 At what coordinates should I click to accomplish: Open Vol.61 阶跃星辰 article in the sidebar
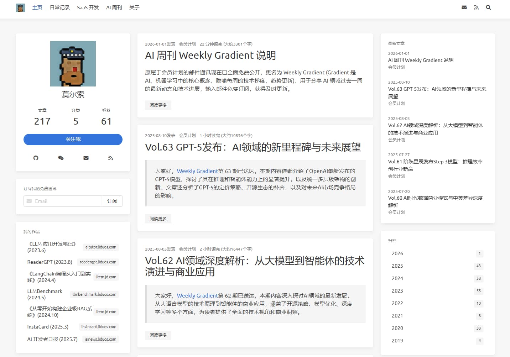pyautogui.click(x=436, y=165)
